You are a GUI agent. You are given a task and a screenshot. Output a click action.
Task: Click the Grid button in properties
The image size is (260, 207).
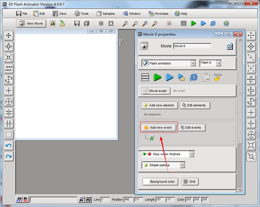(190, 182)
